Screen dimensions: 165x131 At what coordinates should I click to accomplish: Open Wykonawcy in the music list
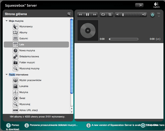pos(26,27)
